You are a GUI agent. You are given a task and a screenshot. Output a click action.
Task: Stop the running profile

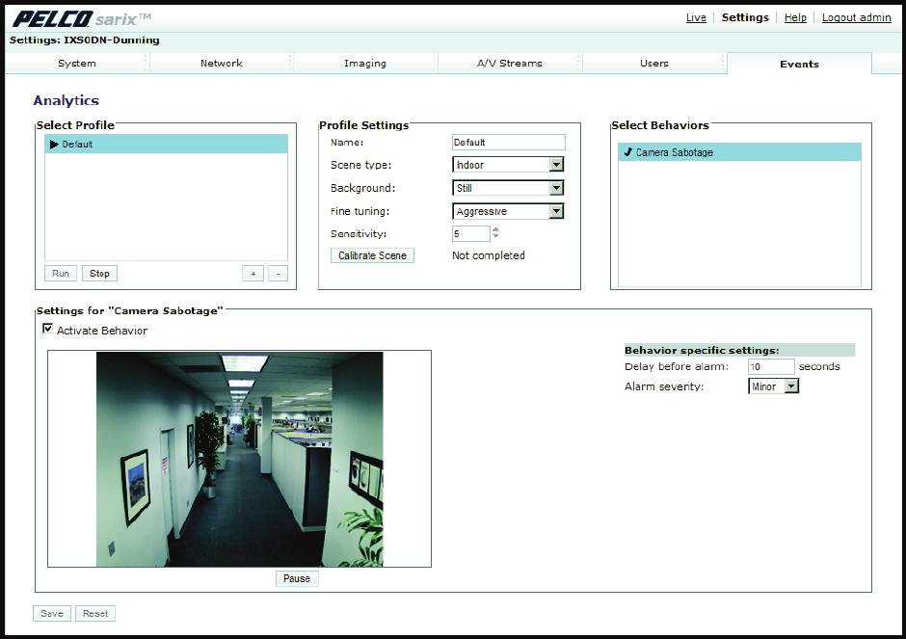(99, 274)
